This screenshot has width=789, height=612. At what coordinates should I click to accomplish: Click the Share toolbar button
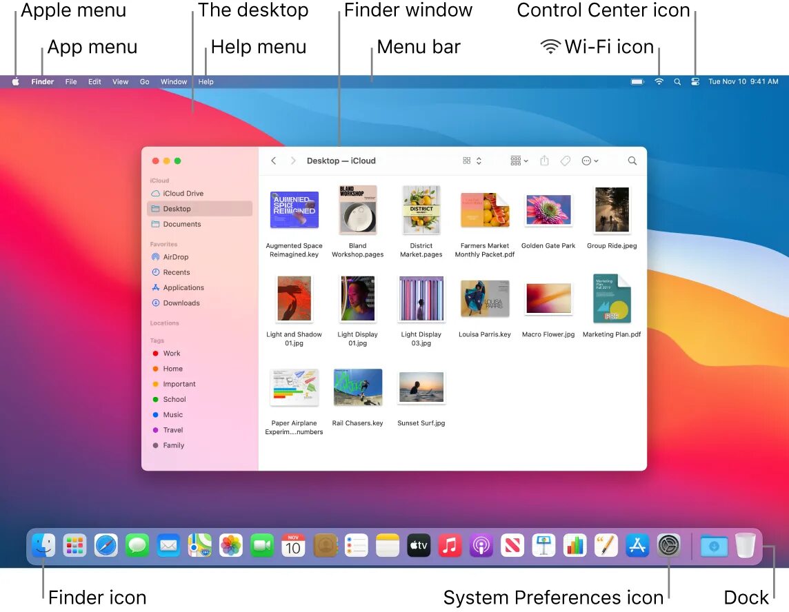[544, 161]
